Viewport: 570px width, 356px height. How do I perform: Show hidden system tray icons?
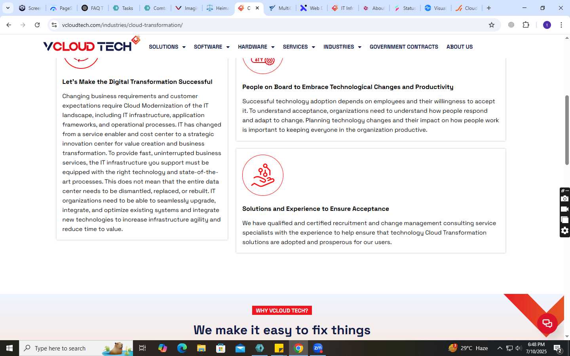click(500, 348)
